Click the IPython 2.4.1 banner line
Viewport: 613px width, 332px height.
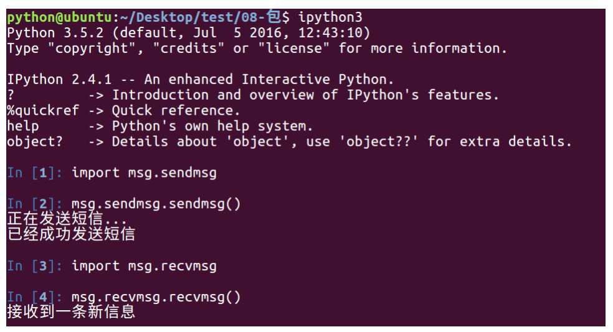click(x=200, y=80)
